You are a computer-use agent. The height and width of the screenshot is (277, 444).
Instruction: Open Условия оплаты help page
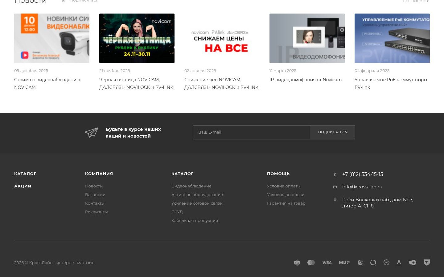tap(284, 186)
